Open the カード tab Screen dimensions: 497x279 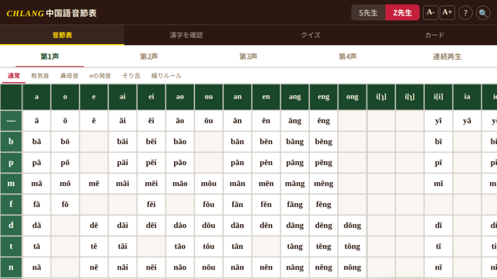[435, 35]
